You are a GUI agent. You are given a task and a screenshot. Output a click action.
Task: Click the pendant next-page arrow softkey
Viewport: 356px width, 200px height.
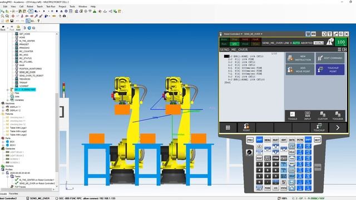pos(338,128)
